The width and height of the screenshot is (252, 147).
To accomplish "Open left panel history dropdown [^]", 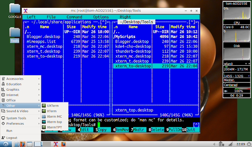I will (103, 22).
